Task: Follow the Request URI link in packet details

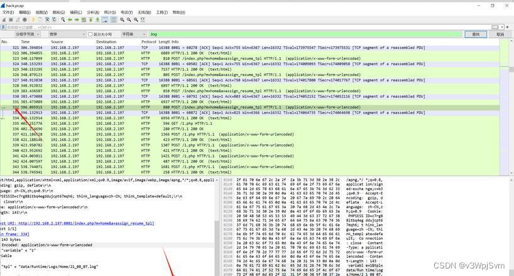Action: tap(86, 223)
